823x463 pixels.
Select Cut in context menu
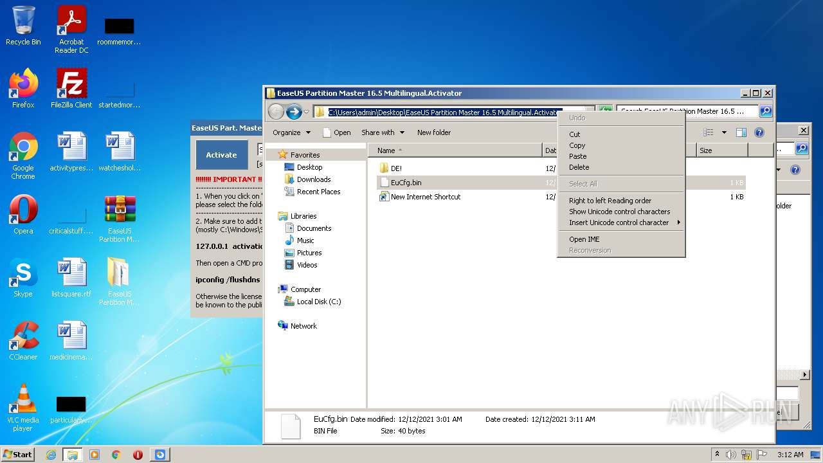click(x=621, y=134)
